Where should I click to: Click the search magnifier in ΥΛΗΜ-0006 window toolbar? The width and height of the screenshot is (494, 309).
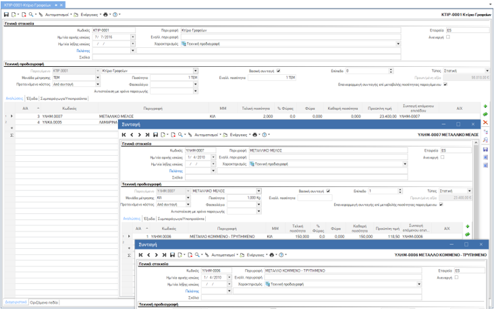tap(197, 255)
